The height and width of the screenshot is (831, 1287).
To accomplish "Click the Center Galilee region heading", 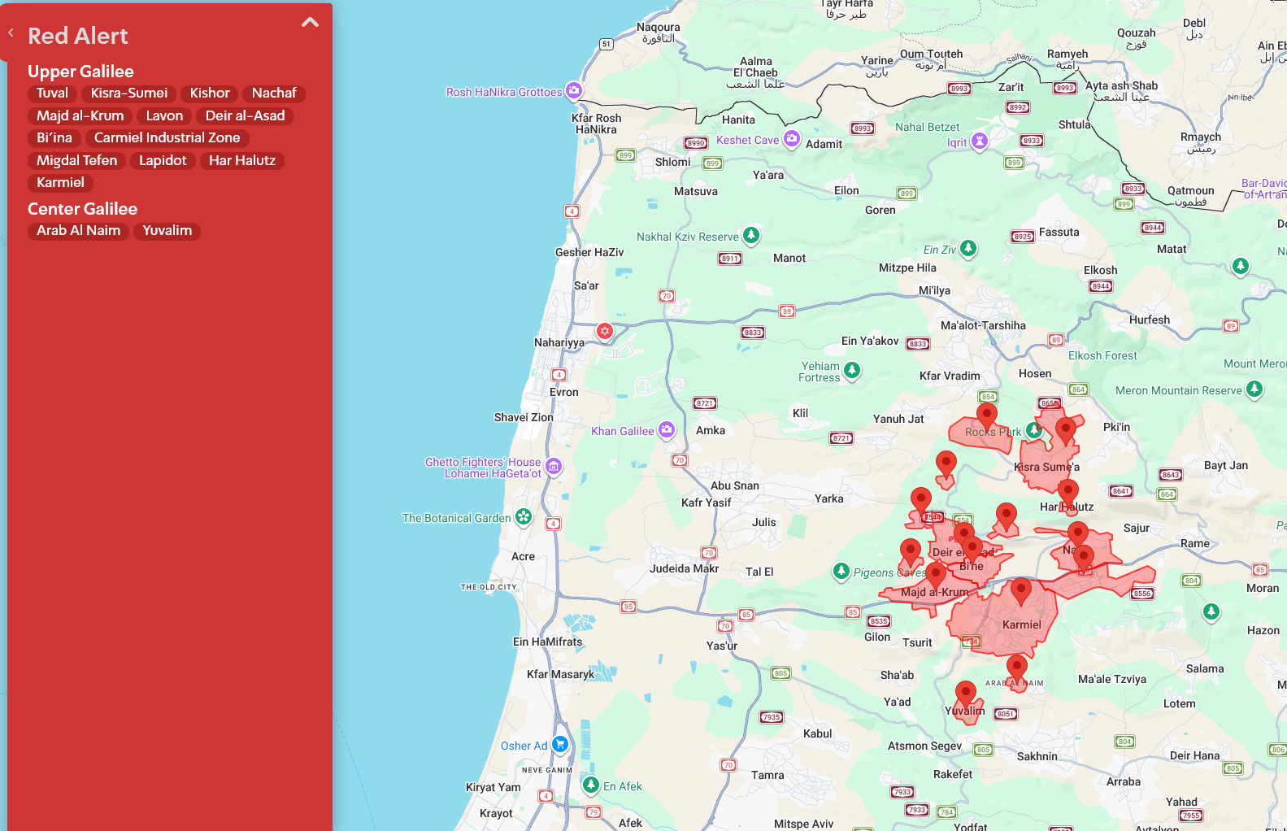I will (x=82, y=209).
